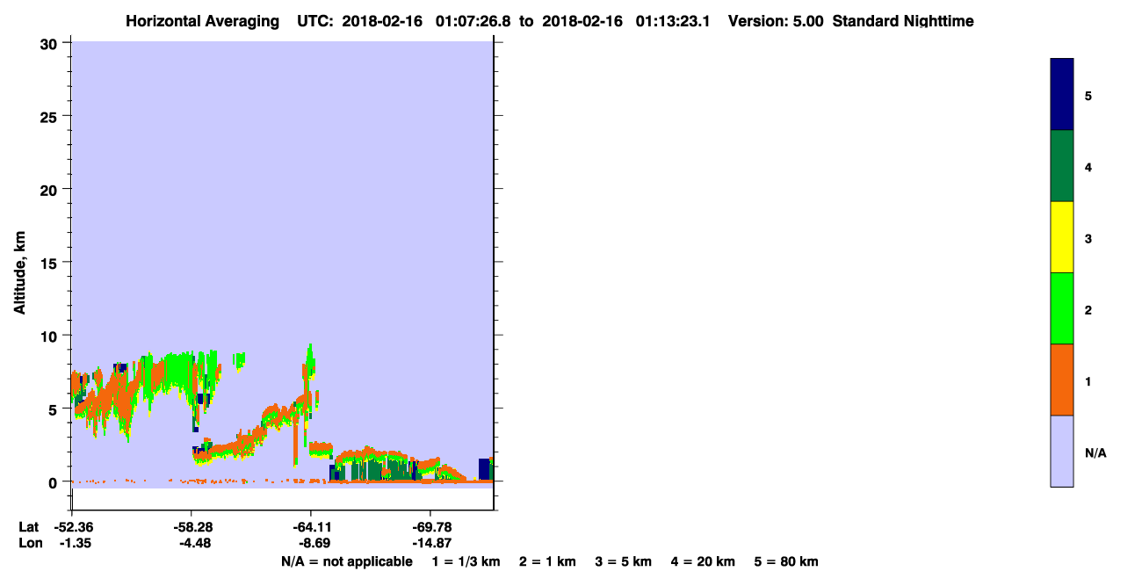Click the start timestamp '01:07:26.8'
1142x586 pixels.
pos(473,21)
